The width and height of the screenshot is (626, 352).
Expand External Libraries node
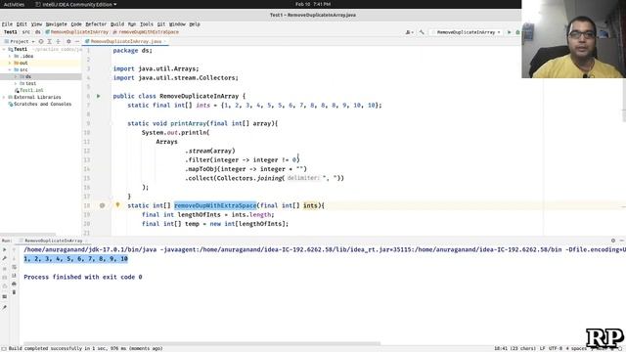(x=4, y=97)
